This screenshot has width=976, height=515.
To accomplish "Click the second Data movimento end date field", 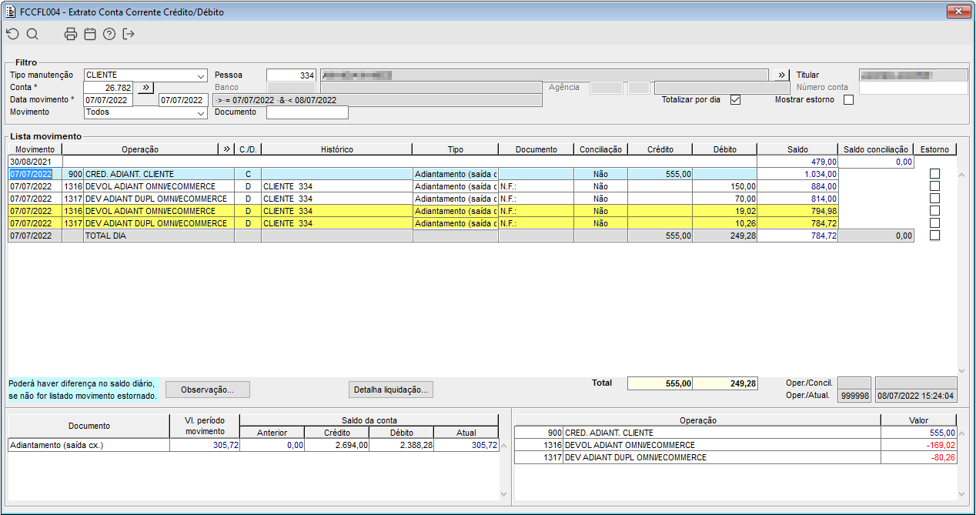I will 183,100.
